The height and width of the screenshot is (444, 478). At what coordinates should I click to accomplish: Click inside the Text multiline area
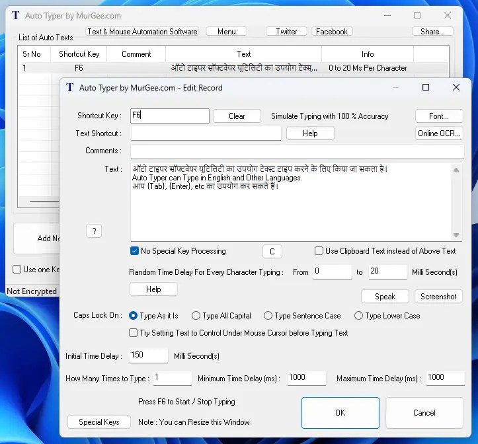(x=292, y=202)
